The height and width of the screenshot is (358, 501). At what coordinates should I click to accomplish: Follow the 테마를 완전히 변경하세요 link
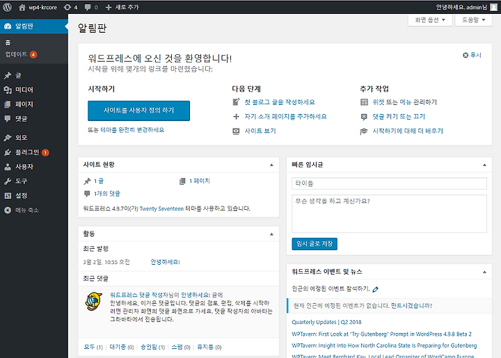click(132, 130)
